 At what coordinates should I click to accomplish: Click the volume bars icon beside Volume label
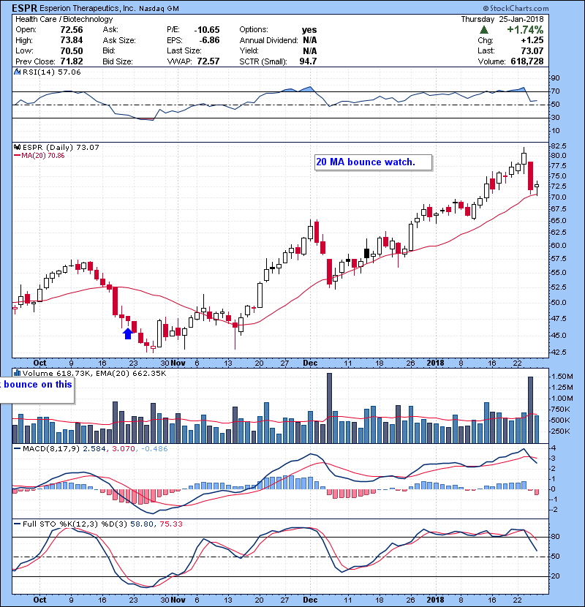coord(17,373)
